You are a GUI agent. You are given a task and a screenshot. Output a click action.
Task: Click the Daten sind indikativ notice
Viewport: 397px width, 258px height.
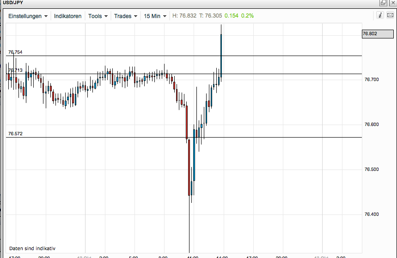tap(32, 249)
